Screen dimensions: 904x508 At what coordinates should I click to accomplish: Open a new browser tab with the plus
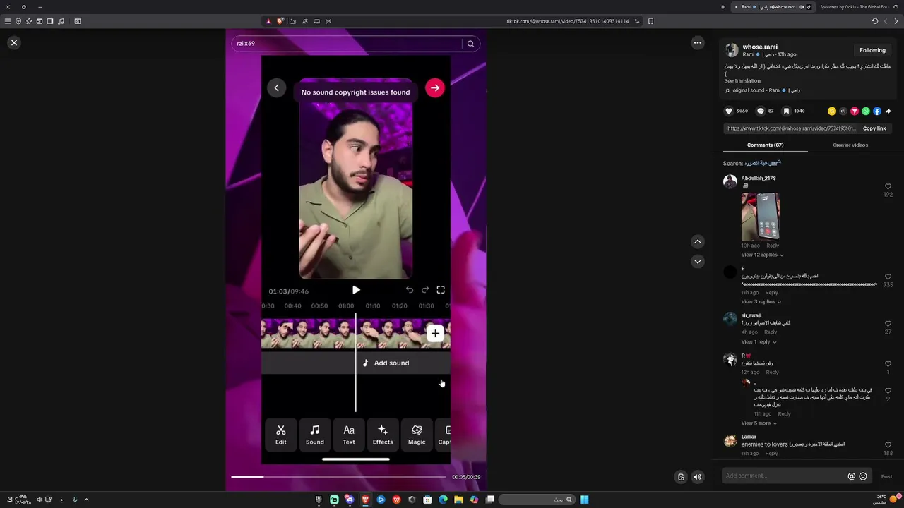click(x=722, y=7)
